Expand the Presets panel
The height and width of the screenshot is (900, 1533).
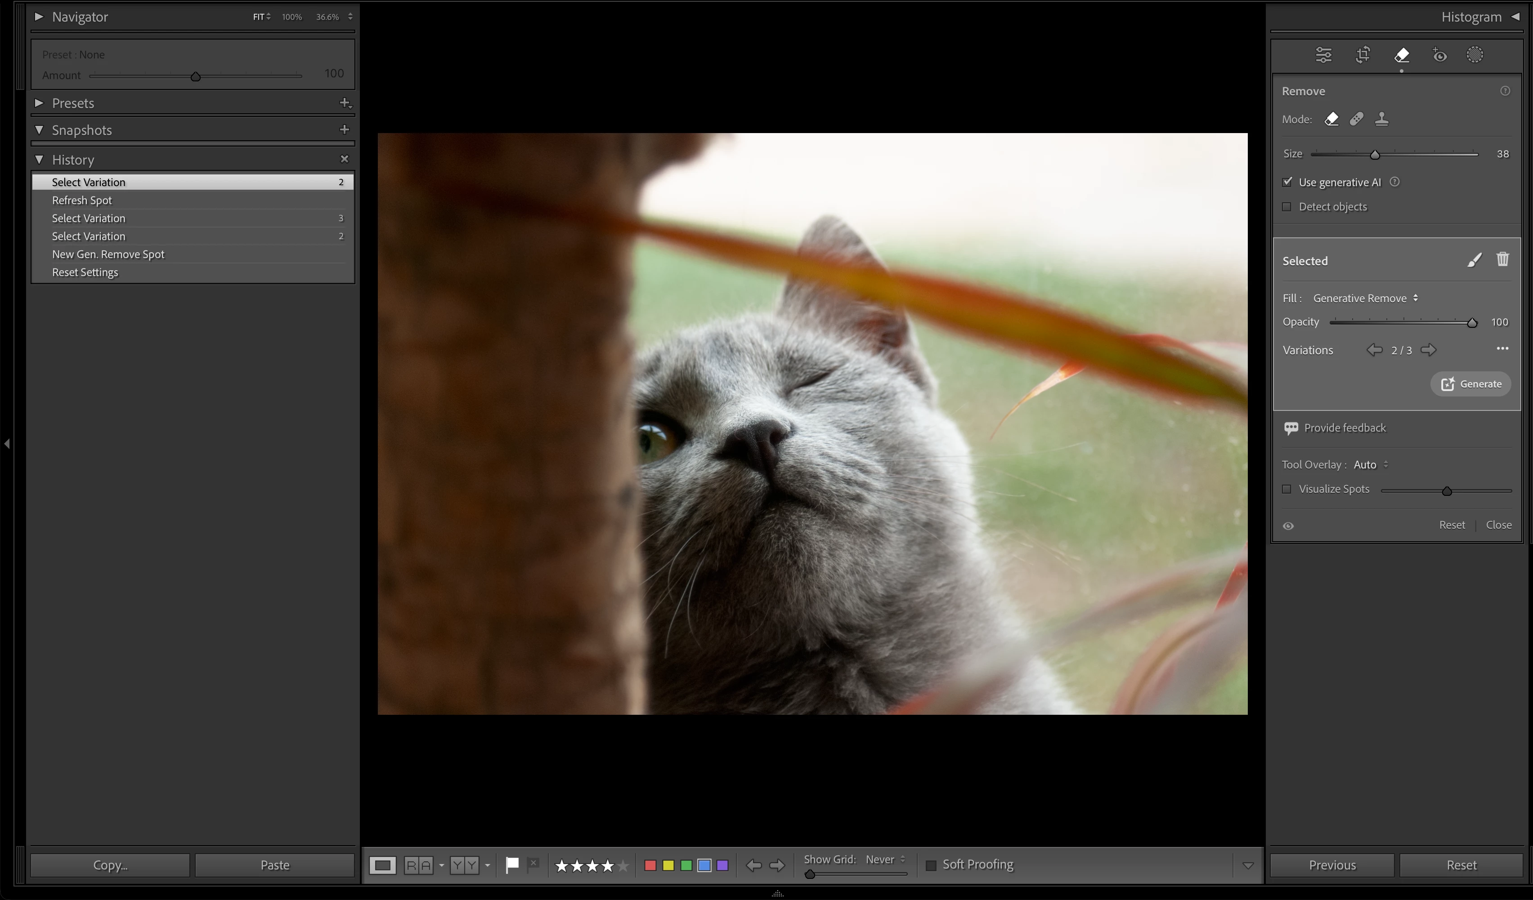[x=39, y=103]
